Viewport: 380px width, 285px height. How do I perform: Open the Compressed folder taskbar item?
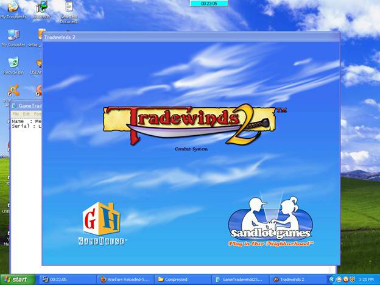click(183, 280)
